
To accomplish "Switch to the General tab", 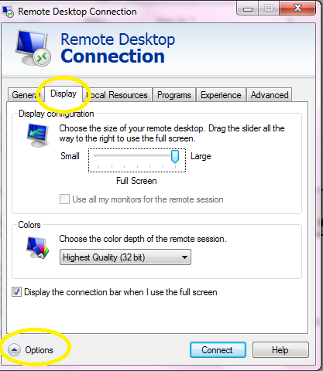I will pyautogui.click(x=26, y=95).
